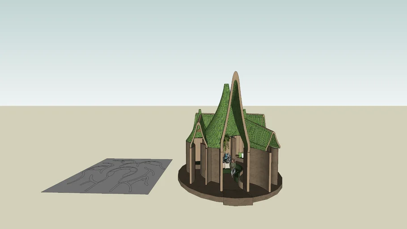407x229 pixels.
Task: Click the empty sky background
Action: click(134, 45)
